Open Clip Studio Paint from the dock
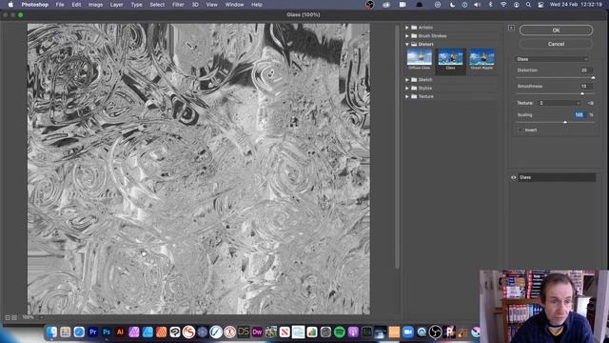The height and width of the screenshot is (343, 609). click(x=175, y=333)
